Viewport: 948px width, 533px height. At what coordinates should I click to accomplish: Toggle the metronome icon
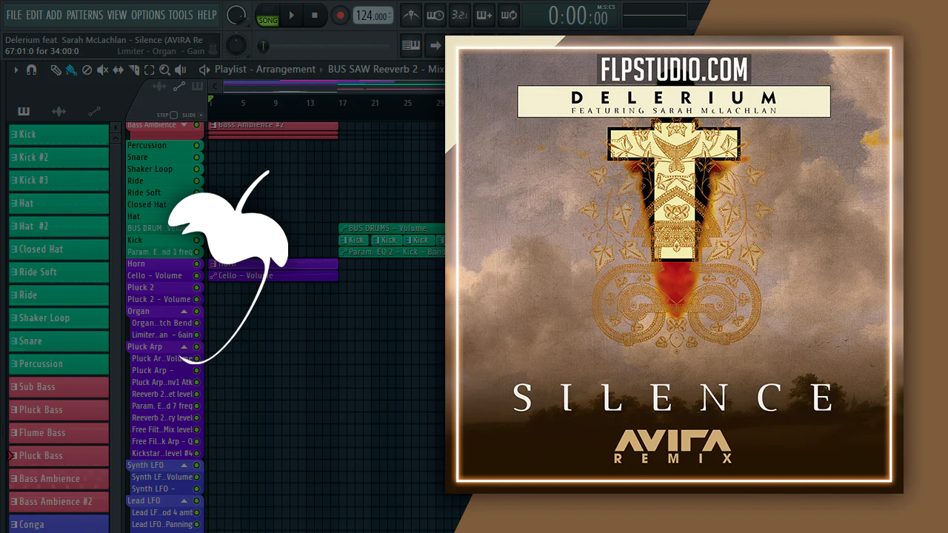pyautogui.click(x=411, y=16)
